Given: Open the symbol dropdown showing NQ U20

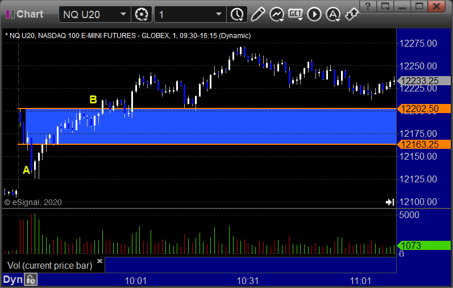Looking at the screenshot, I should tap(94, 14).
